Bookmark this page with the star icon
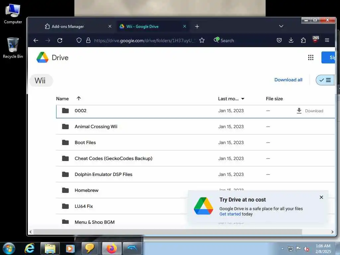 (x=202, y=40)
